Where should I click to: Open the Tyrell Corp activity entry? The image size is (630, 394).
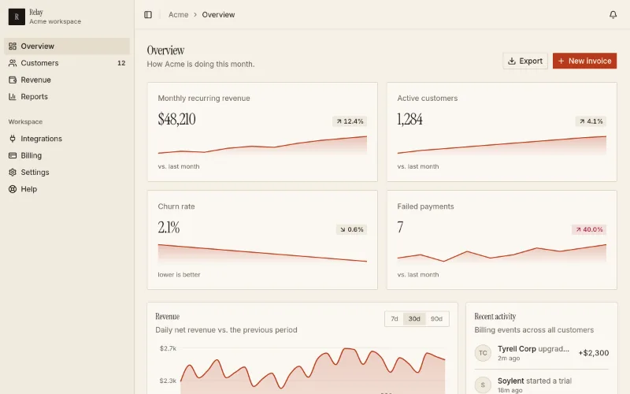pos(542,353)
